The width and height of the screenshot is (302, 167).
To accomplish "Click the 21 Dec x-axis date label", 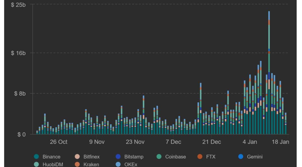I will click(212, 142).
